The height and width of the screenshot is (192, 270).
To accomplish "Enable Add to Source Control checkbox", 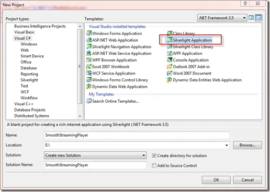I will coord(154,165).
